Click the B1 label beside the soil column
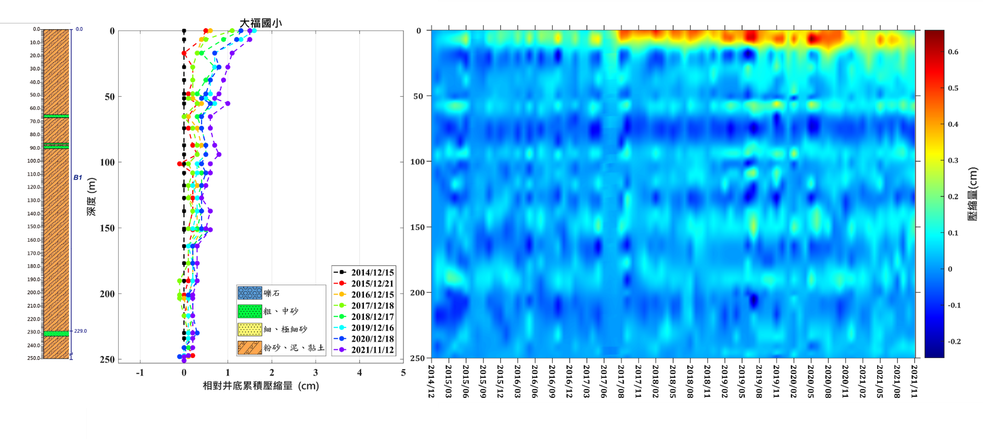 tap(78, 177)
